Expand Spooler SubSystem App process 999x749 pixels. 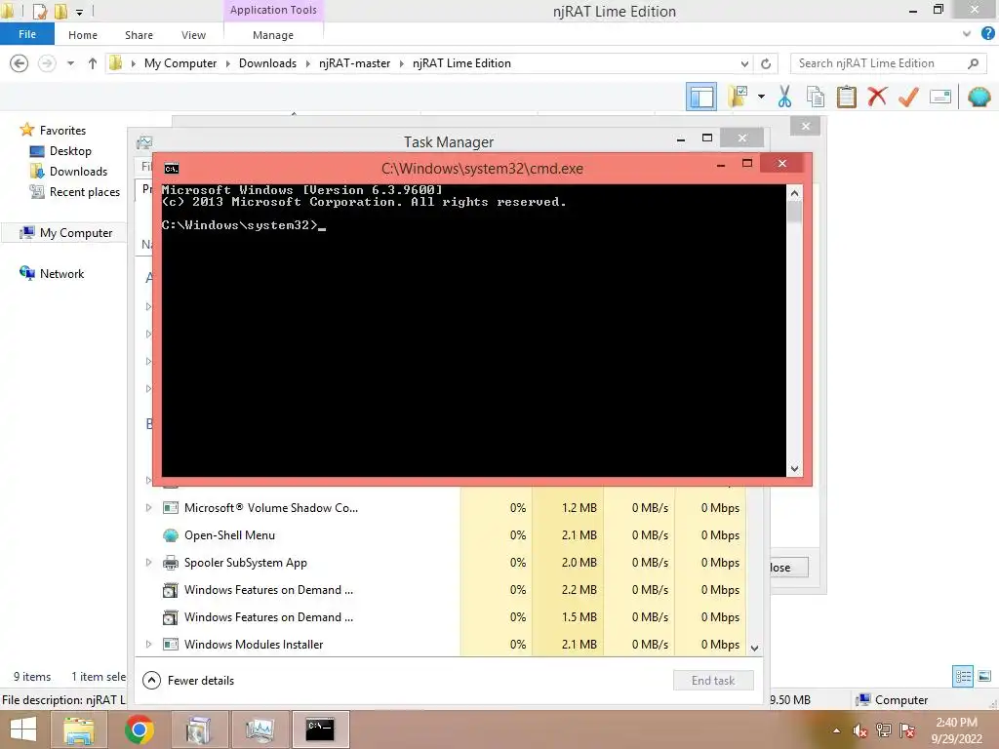148,563
